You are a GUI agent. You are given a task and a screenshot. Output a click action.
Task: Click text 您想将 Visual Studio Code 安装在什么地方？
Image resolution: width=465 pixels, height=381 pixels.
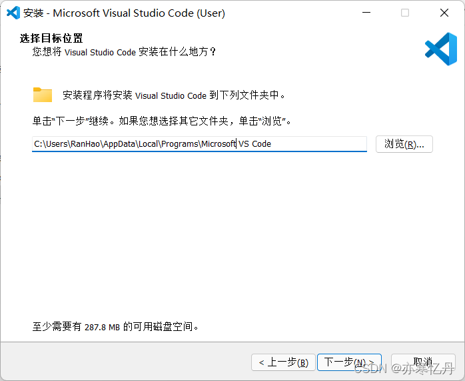coord(125,51)
